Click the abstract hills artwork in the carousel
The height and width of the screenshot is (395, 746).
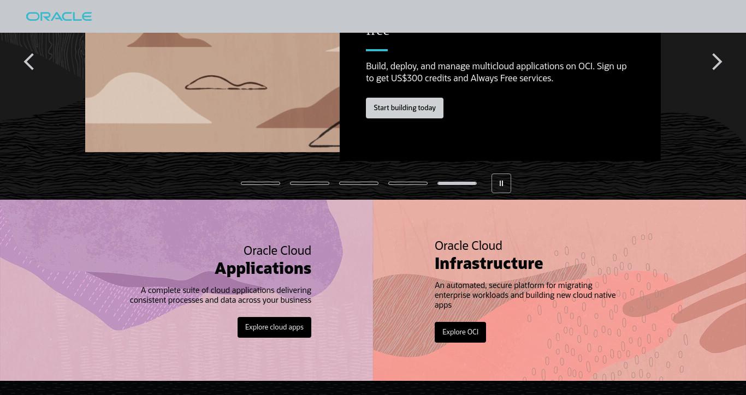click(x=212, y=92)
